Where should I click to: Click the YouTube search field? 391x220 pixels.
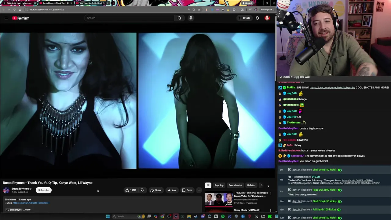click(130, 18)
